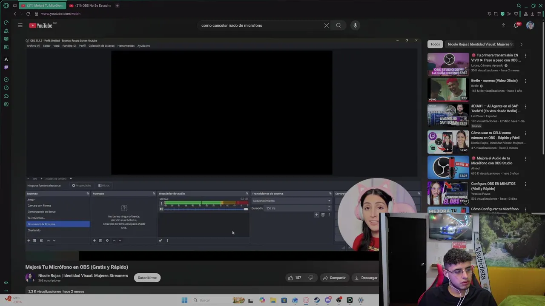Show more filter chips with right chevron
545x306 pixels.
click(x=521, y=44)
